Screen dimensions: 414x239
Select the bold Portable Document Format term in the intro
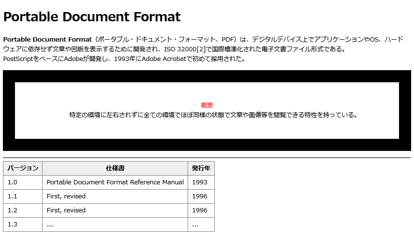[47, 39]
